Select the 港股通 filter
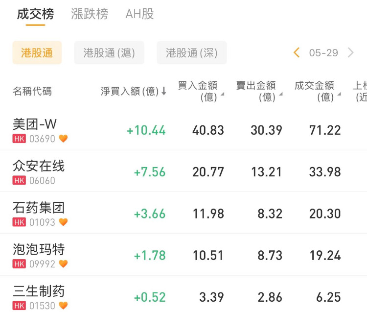367x312 pixels. [37, 53]
